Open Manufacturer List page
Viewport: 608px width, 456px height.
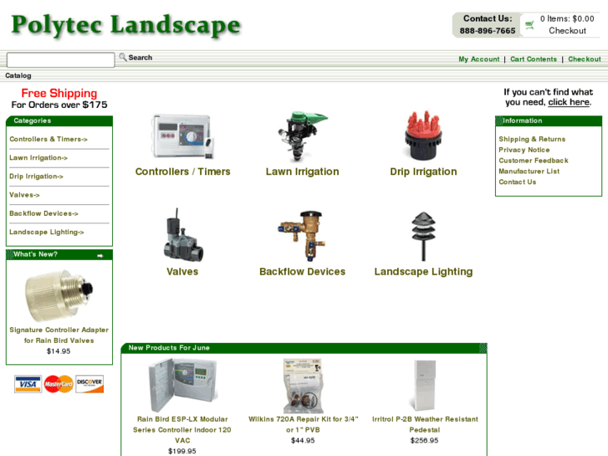[529, 172]
